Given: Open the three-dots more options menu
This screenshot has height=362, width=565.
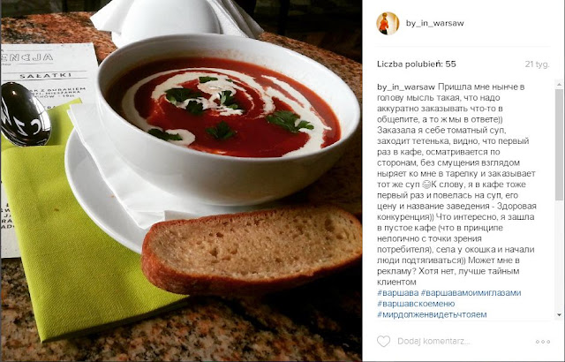Looking at the screenshot, I should [x=543, y=342].
